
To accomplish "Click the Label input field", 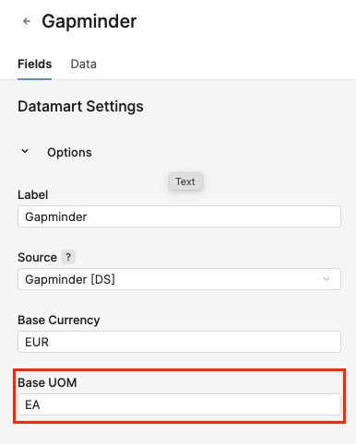I will (x=179, y=216).
